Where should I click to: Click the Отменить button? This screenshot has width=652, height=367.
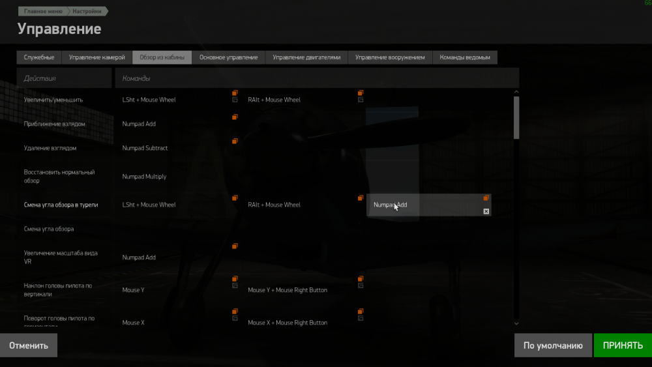(29, 345)
